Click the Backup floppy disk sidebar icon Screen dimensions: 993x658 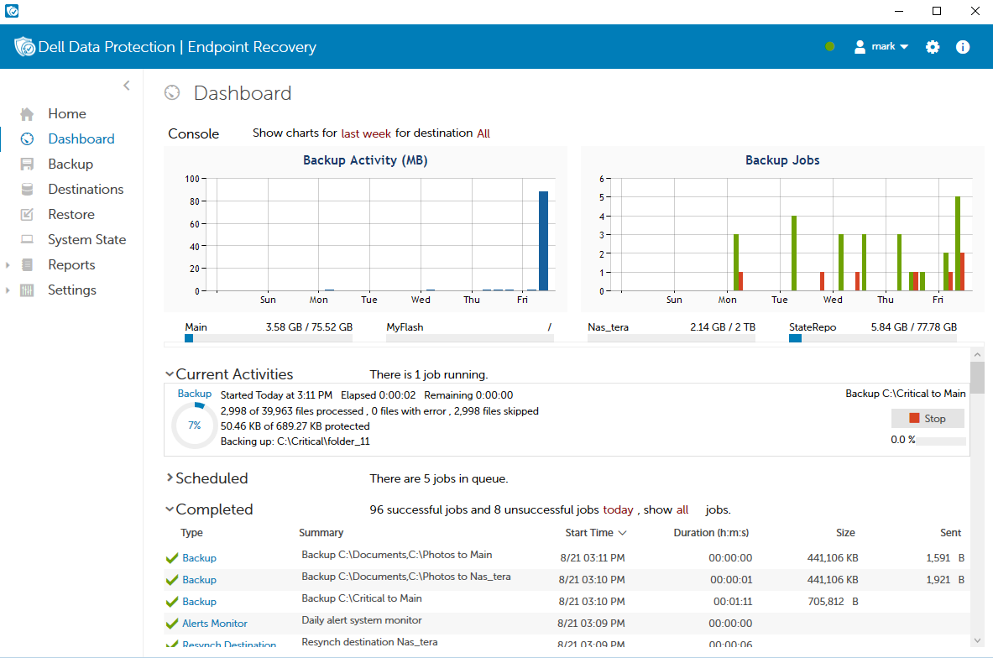tap(27, 164)
